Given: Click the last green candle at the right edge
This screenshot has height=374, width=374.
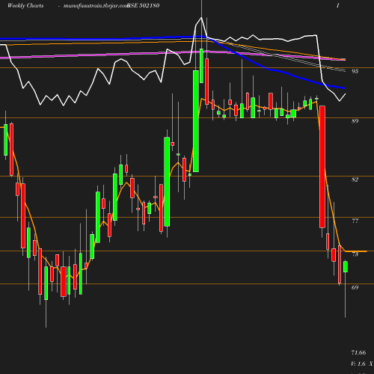Looking at the screenshot, I should point(346,267).
